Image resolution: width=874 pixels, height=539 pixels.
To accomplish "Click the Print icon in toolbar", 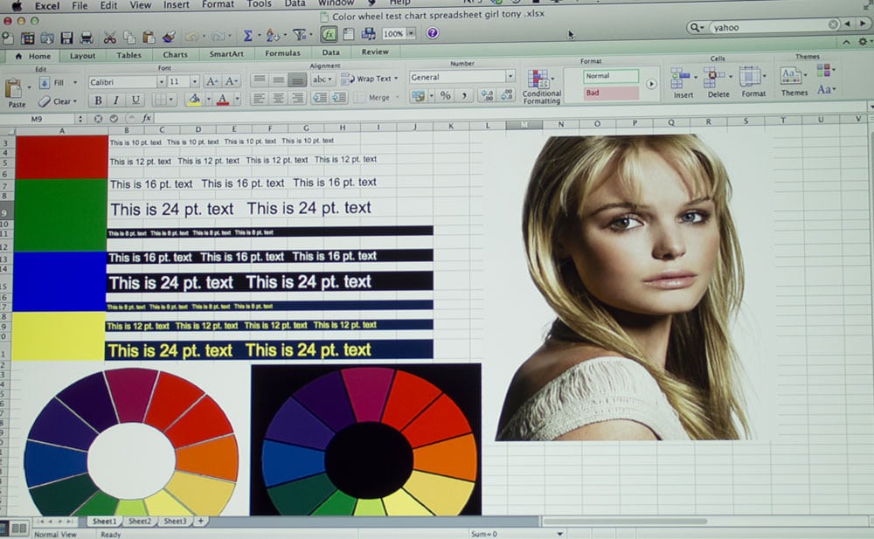I will click(87, 37).
